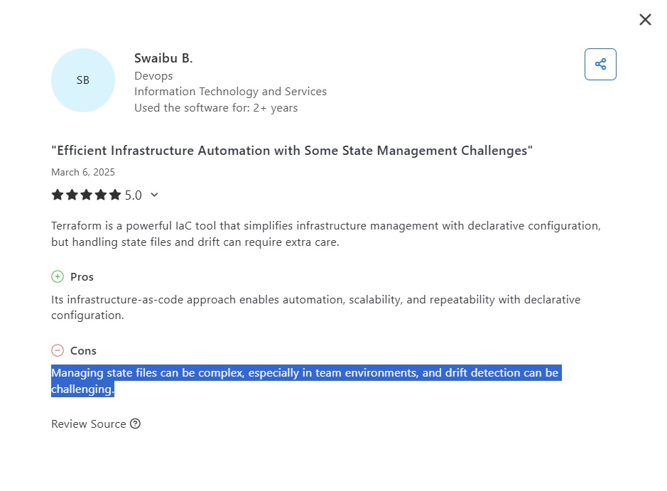
Task: Click the green plus Pros icon
Action: click(58, 276)
